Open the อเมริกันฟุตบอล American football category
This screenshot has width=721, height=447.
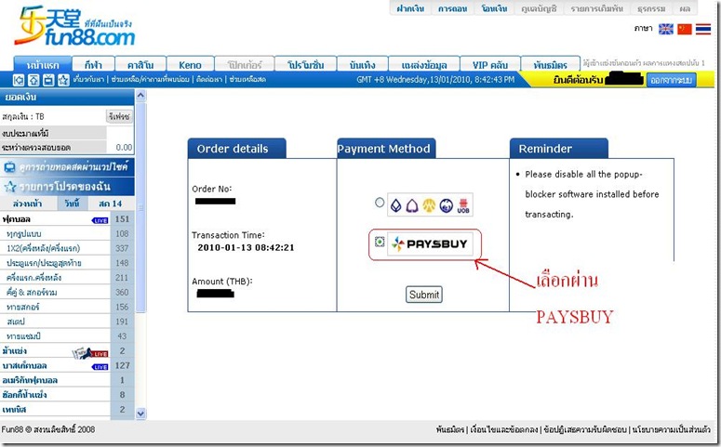30,380
